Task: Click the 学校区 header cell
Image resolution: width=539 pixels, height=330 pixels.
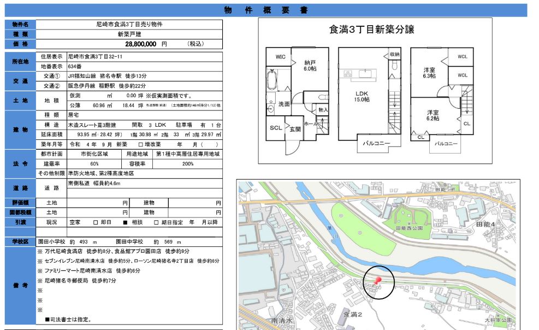Action: pos(20,241)
